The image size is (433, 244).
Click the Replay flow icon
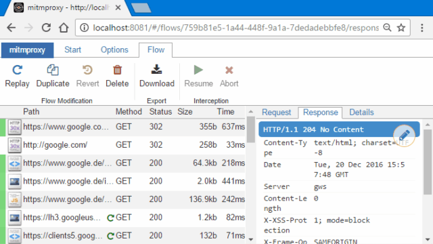point(17,70)
